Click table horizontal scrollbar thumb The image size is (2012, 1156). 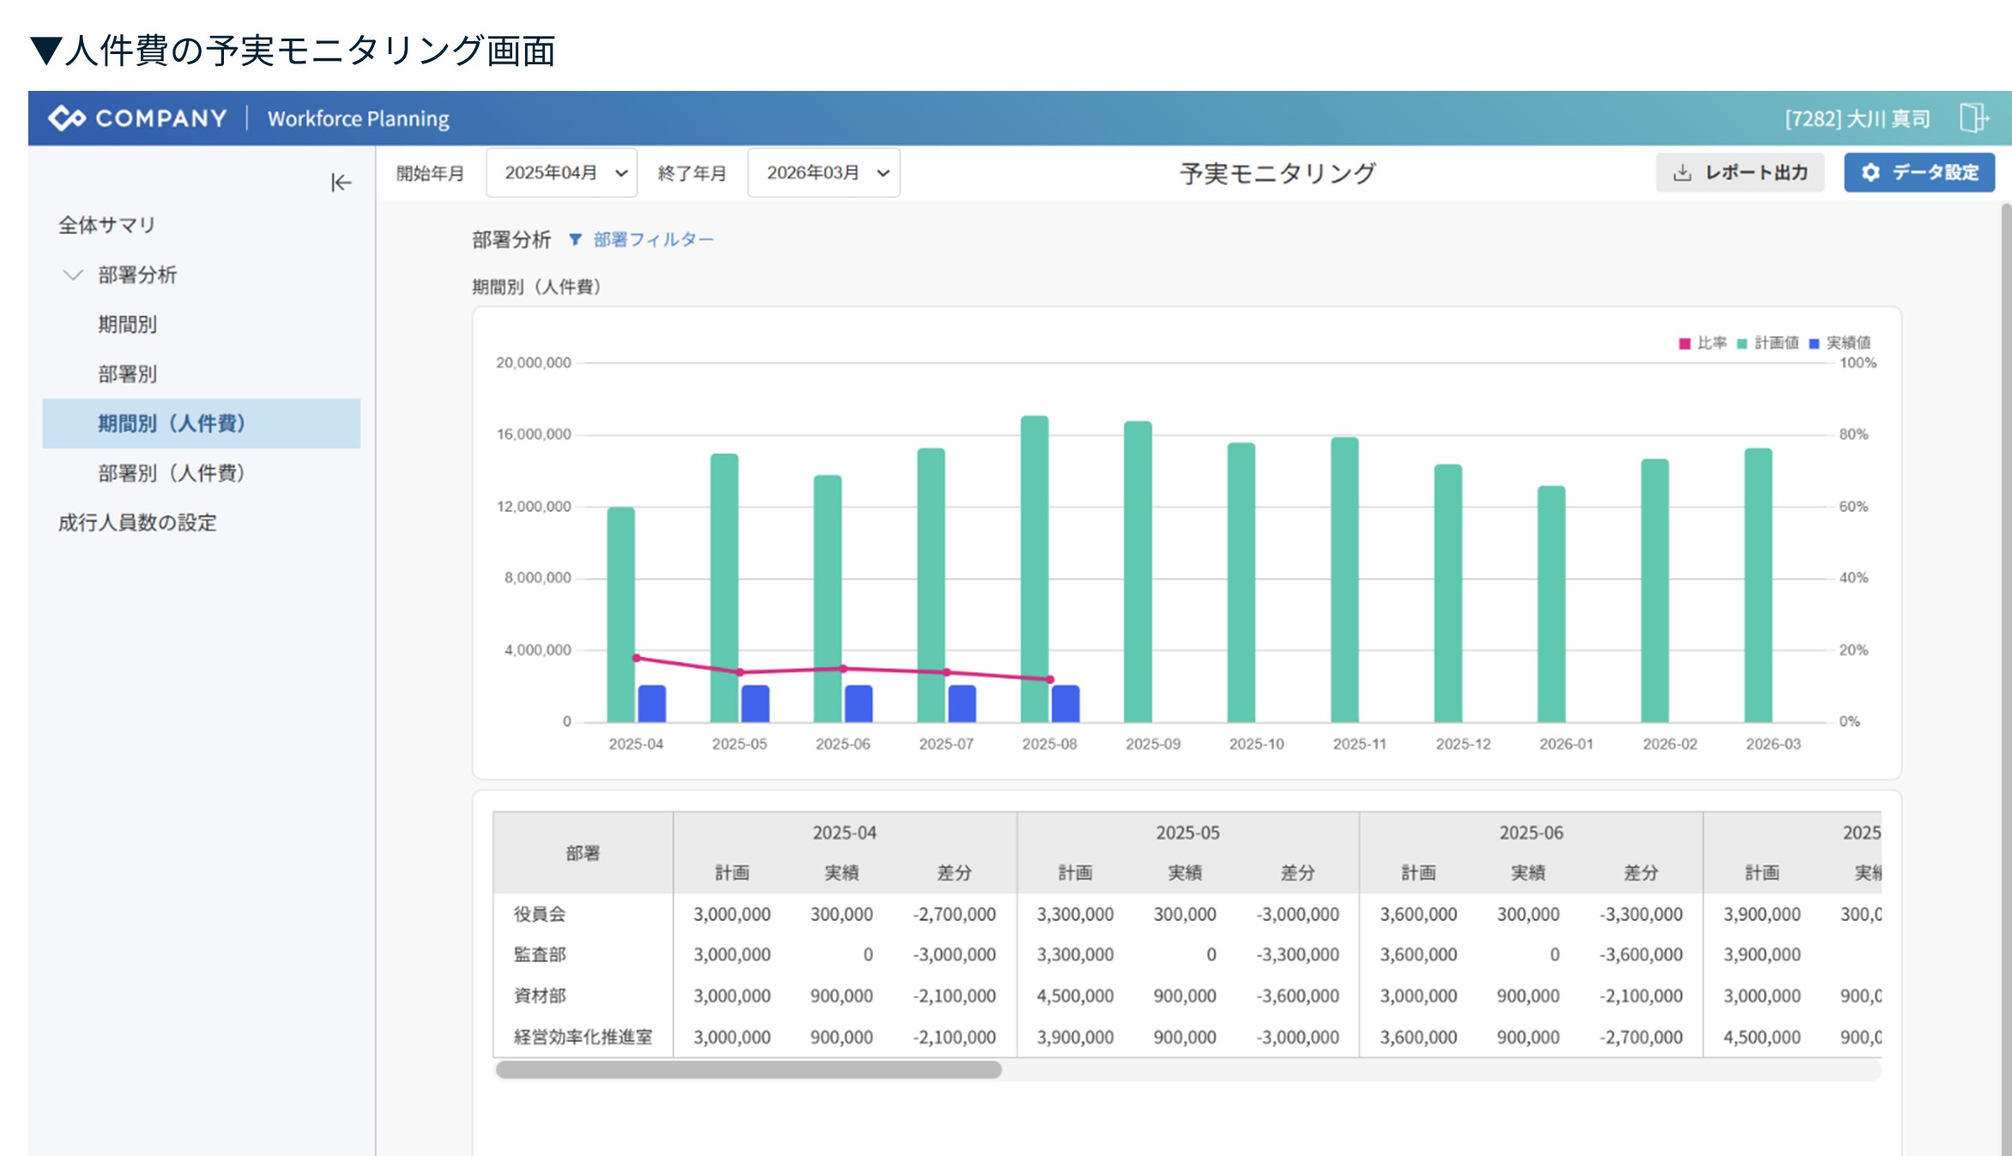pyautogui.click(x=748, y=1069)
